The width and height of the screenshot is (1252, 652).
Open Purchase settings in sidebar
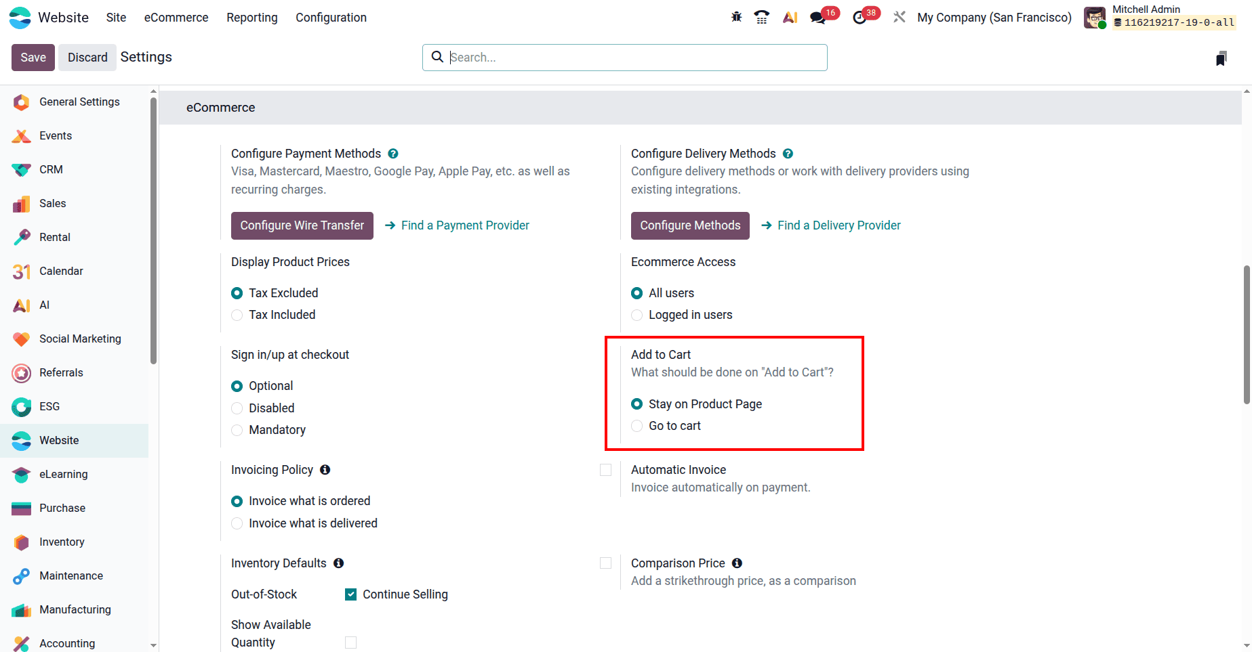tap(74, 508)
